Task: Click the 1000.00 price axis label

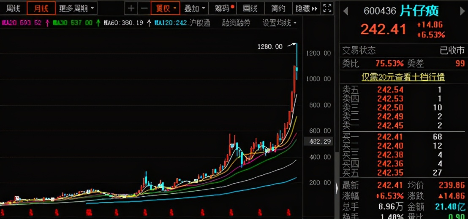Action: point(319,79)
